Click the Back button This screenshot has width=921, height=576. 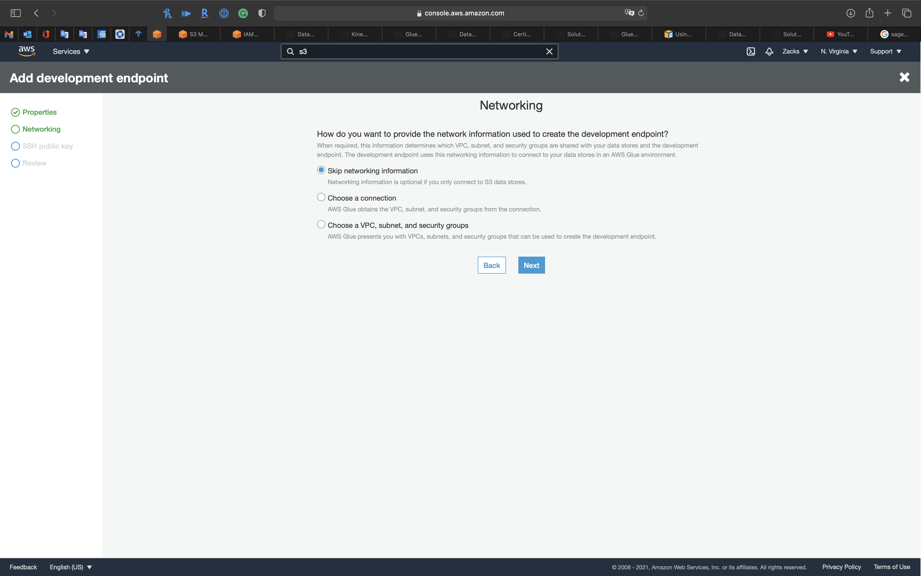[491, 265]
